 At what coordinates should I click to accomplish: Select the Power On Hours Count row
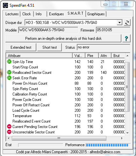point(66,83)
